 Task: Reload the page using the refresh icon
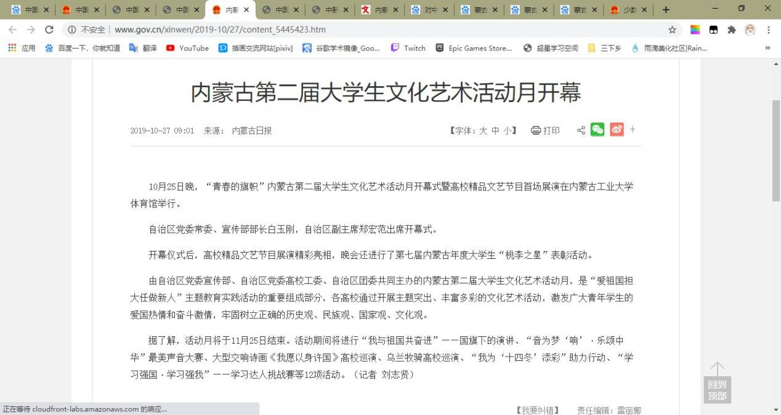pos(49,30)
